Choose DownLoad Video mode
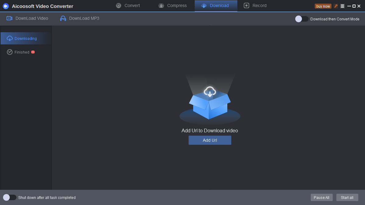Screen dimensions: 365x205 tap(27, 18)
